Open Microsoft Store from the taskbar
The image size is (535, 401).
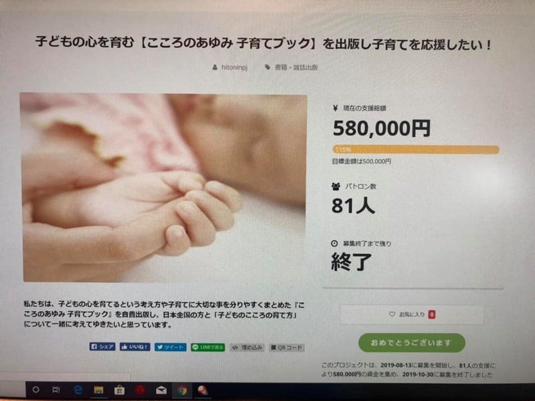[119, 390]
